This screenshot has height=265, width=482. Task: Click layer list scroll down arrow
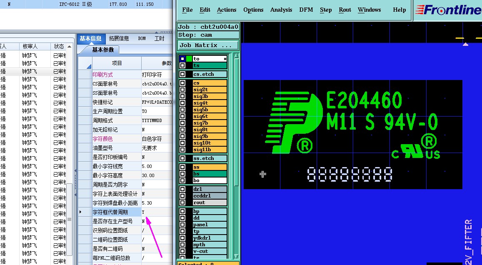tap(236, 256)
